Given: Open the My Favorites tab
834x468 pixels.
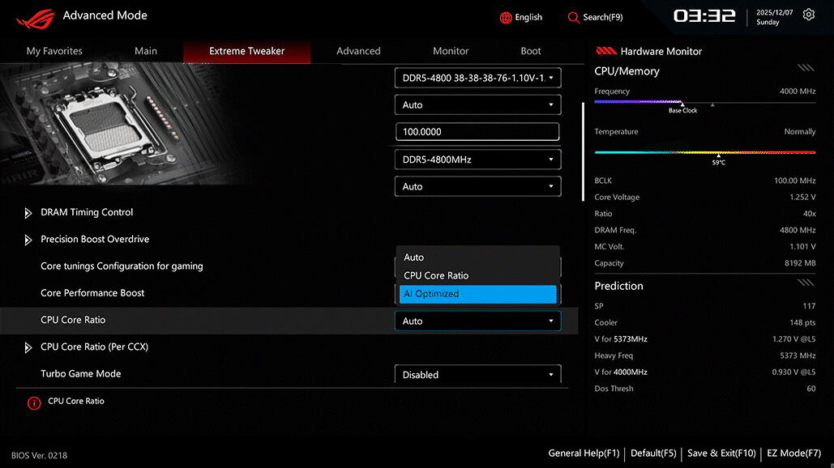Looking at the screenshot, I should [x=54, y=51].
